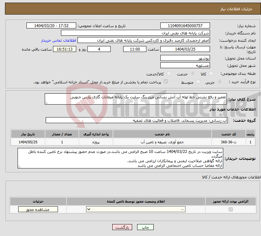Click the گروه خدمت field آب رسانی
The height and width of the screenshot is (236, 261).
point(137,120)
